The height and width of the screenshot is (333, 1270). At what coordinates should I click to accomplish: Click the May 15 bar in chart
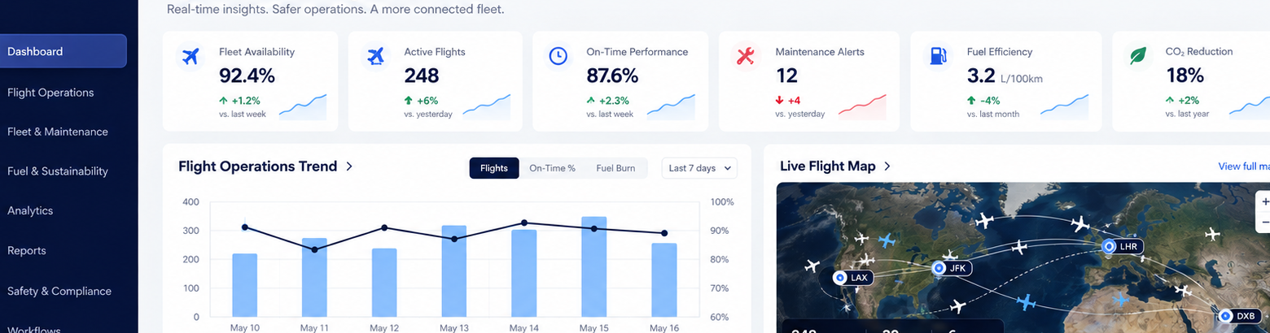tap(593, 266)
